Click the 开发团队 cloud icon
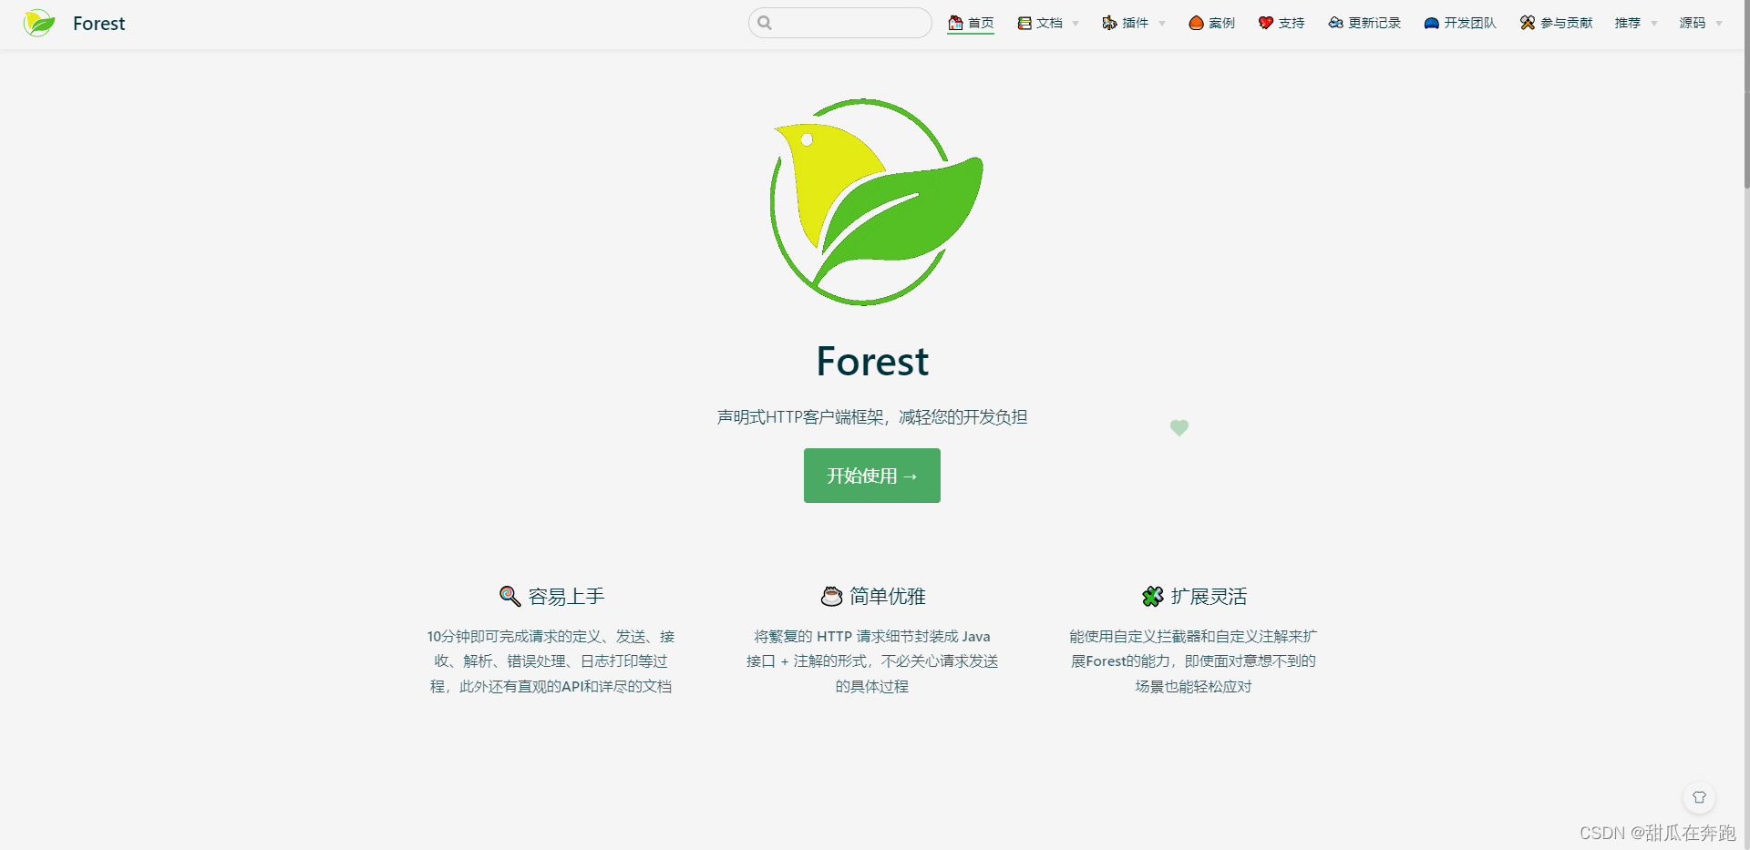Viewport: 1750px width, 850px height. pos(1429,22)
